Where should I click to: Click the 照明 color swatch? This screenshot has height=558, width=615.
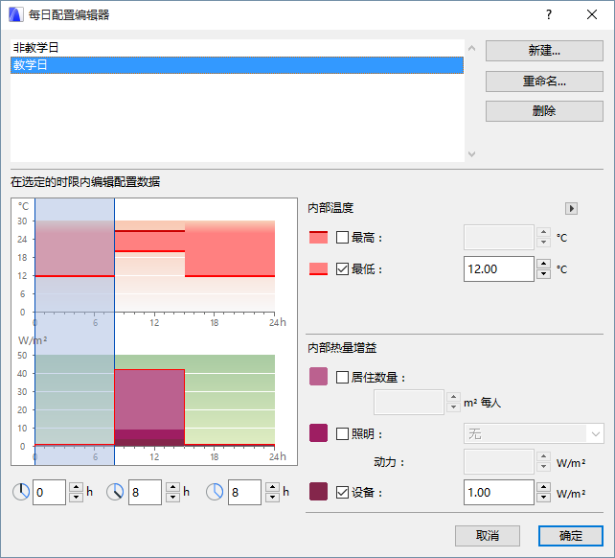pyautogui.click(x=318, y=432)
